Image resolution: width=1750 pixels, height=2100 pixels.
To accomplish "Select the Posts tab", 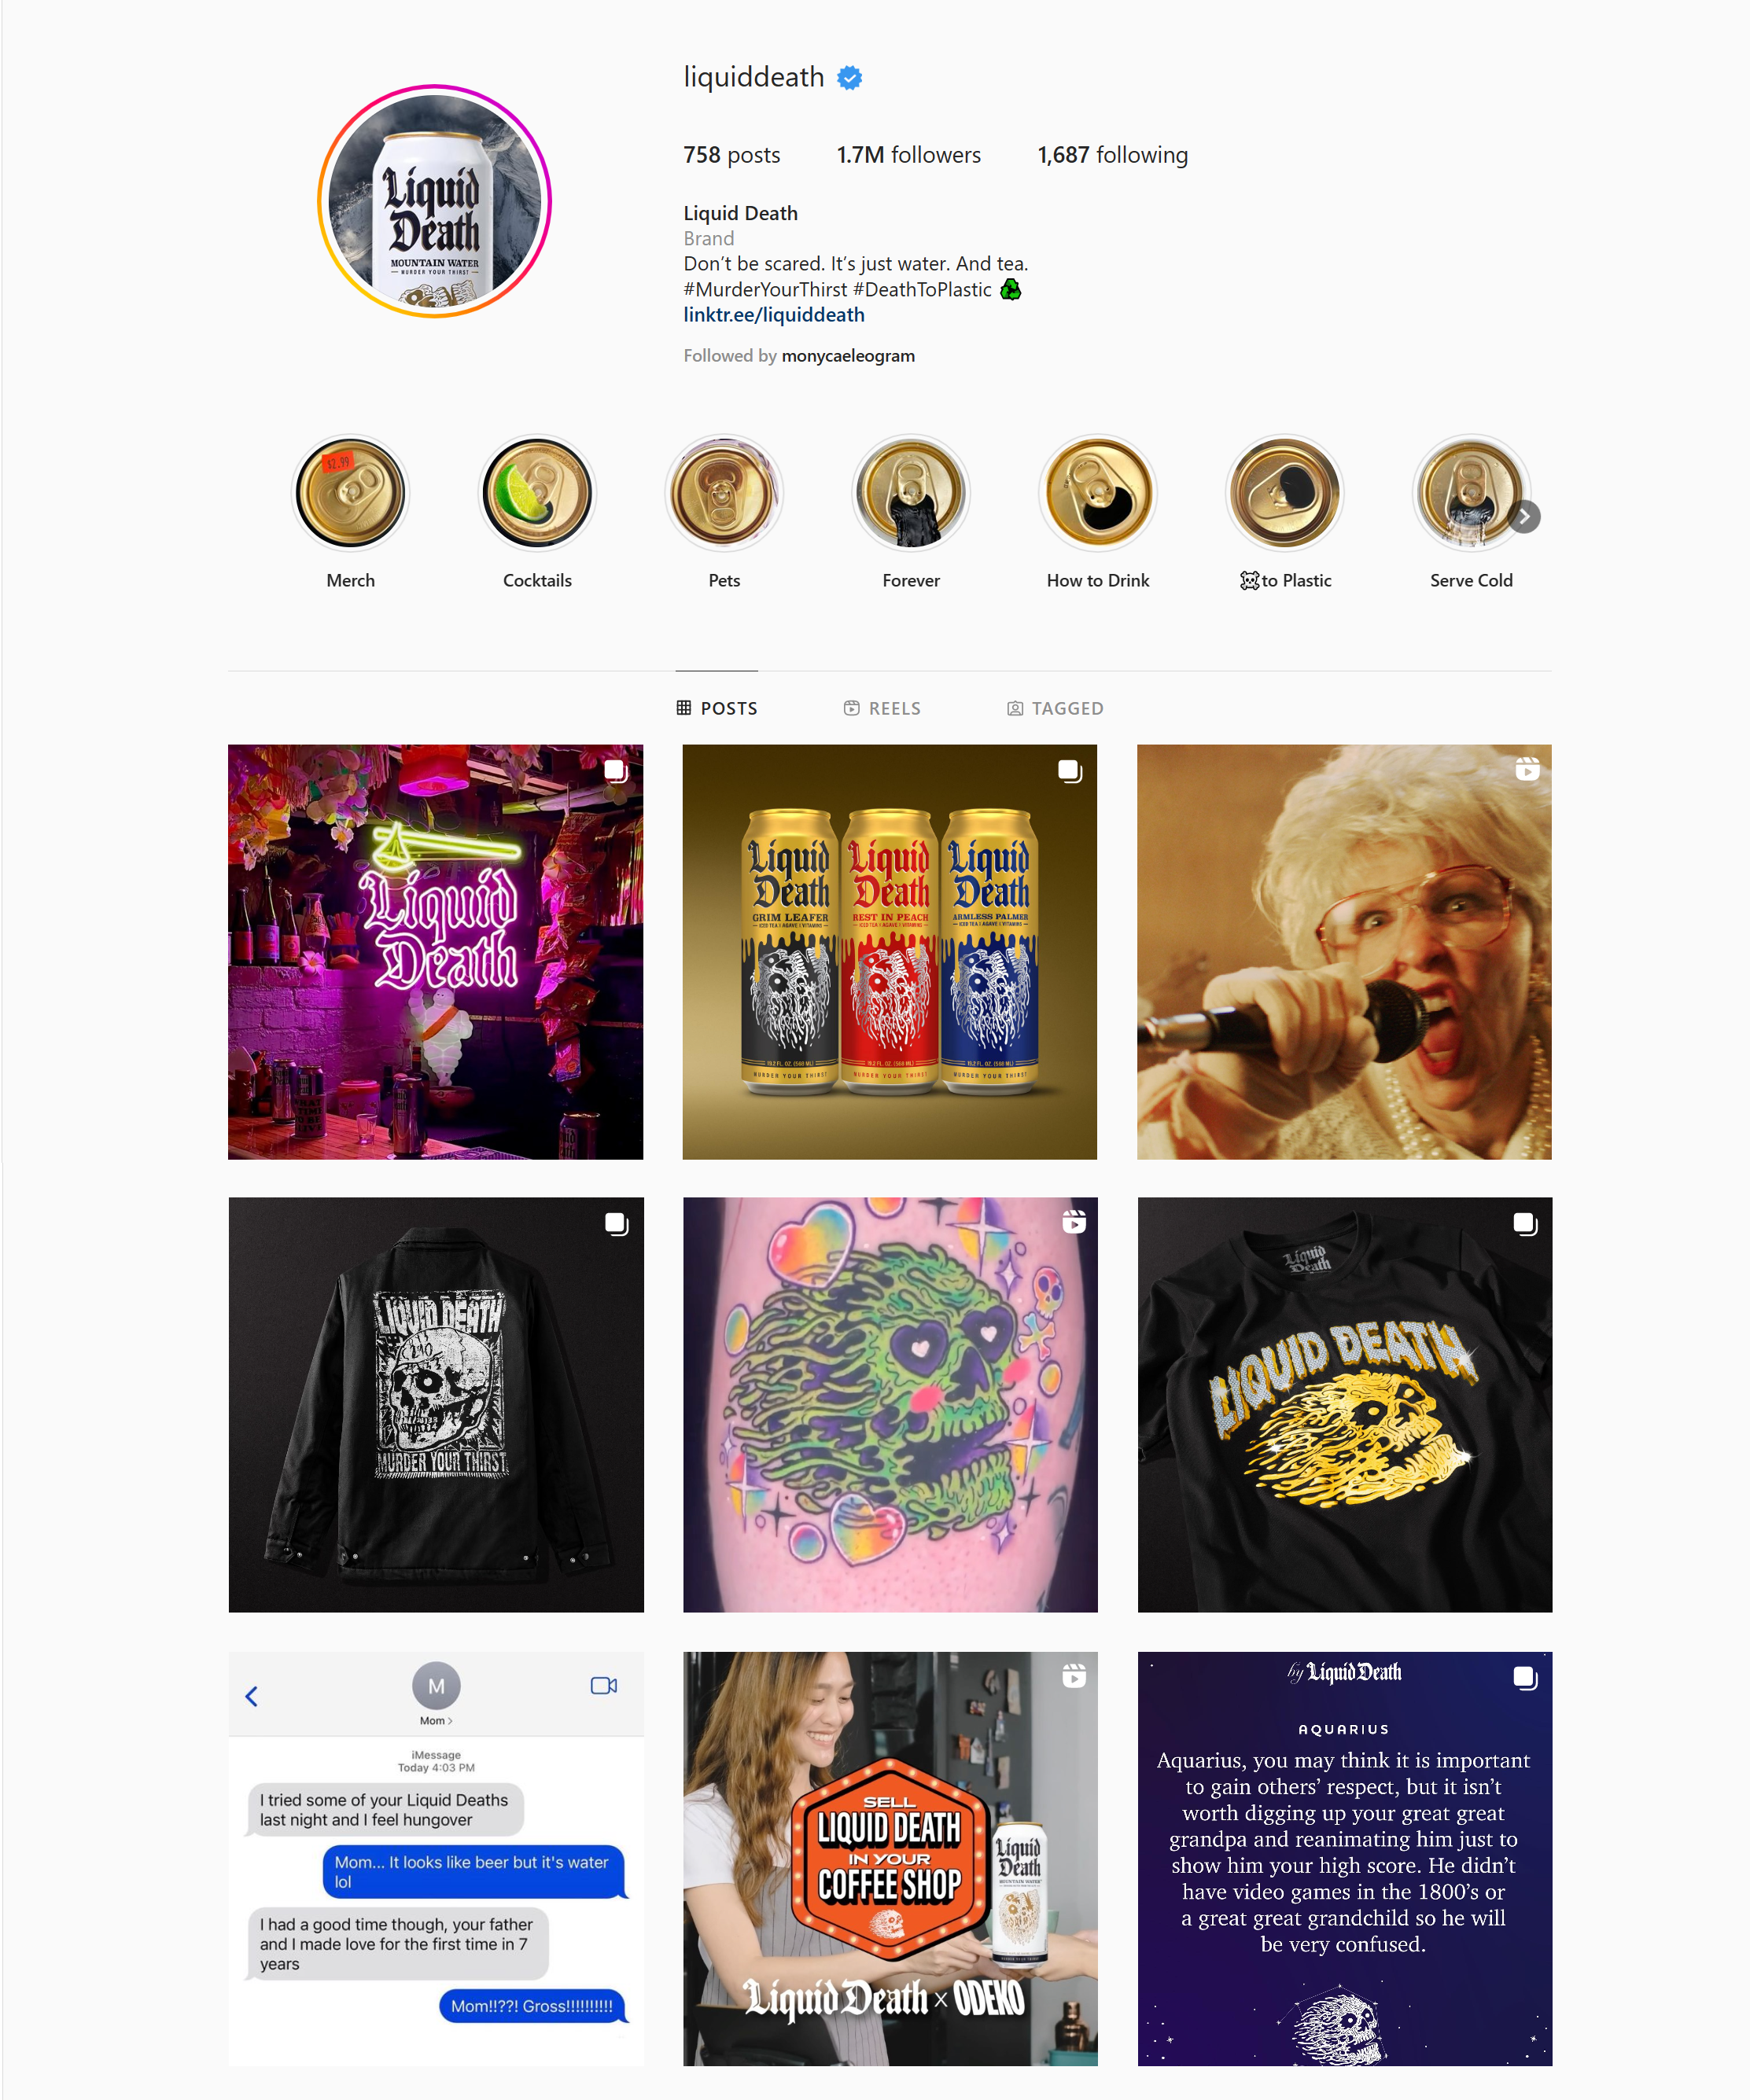I will 717,708.
